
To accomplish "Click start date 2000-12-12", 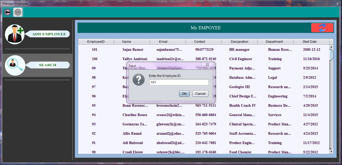I will point(312,50).
